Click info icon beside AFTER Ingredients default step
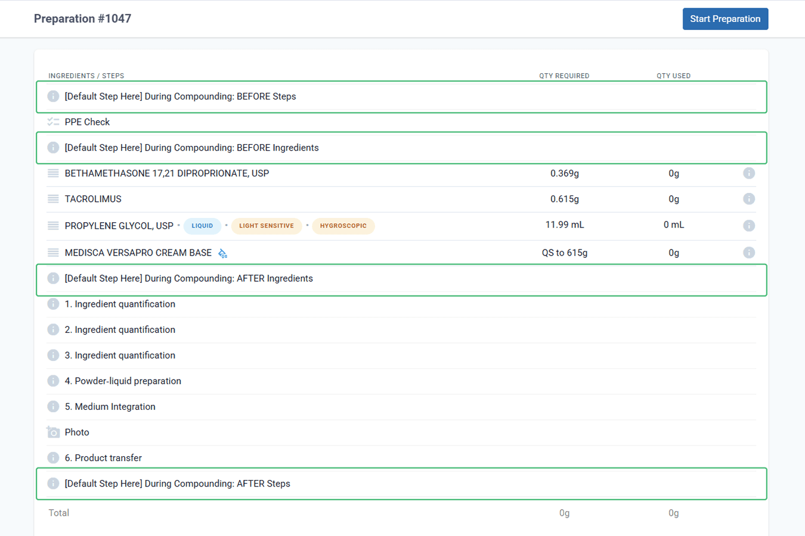 pos(53,278)
